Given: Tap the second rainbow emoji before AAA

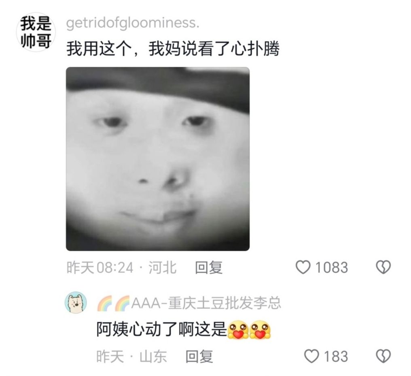Looking at the screenshot, I should pyautogui.click(x=122, y=303).
